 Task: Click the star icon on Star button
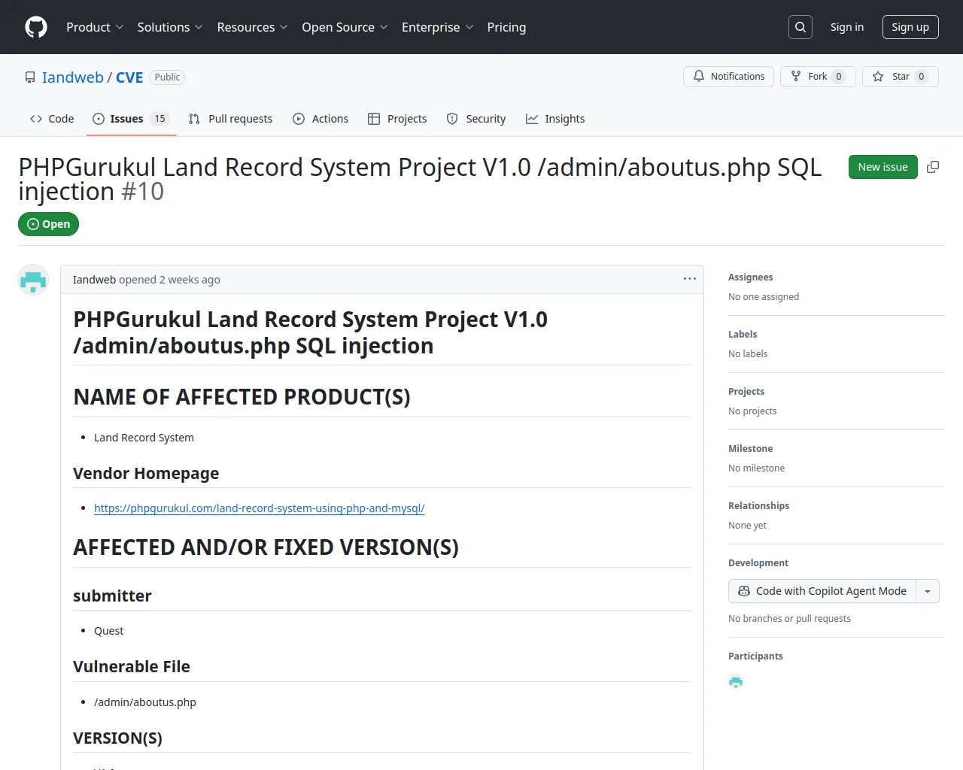pyautogui.click(x=878, y=77)
